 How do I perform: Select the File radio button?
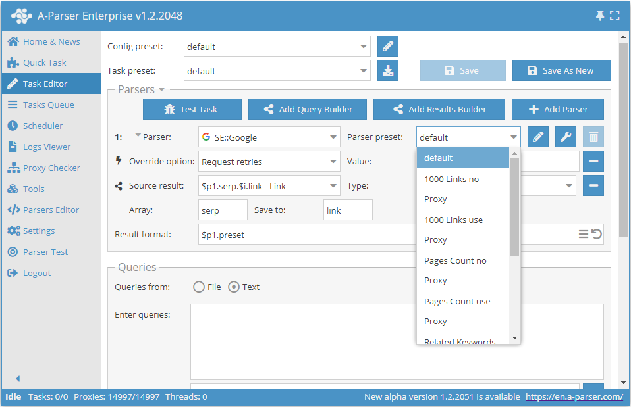coord(199,287)
